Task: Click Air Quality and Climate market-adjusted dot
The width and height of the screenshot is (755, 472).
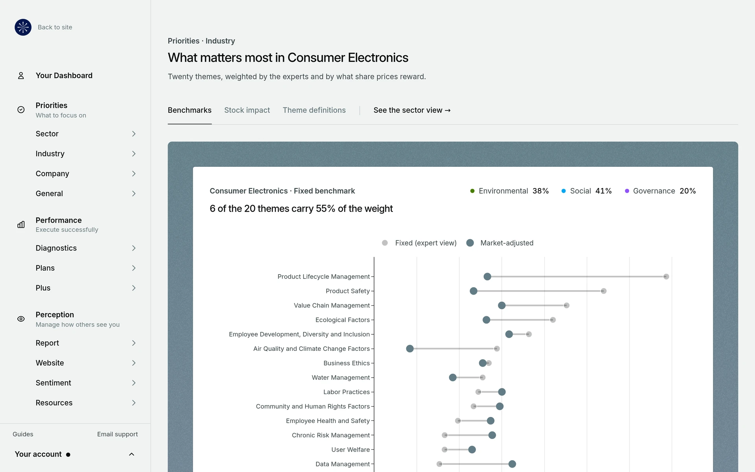Action: 410,348
